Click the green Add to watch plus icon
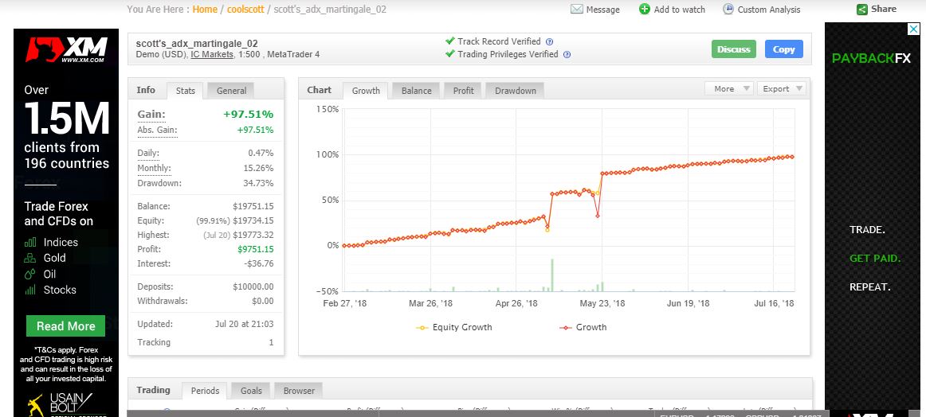Screen dimensions: 926x417 [645, 9]
